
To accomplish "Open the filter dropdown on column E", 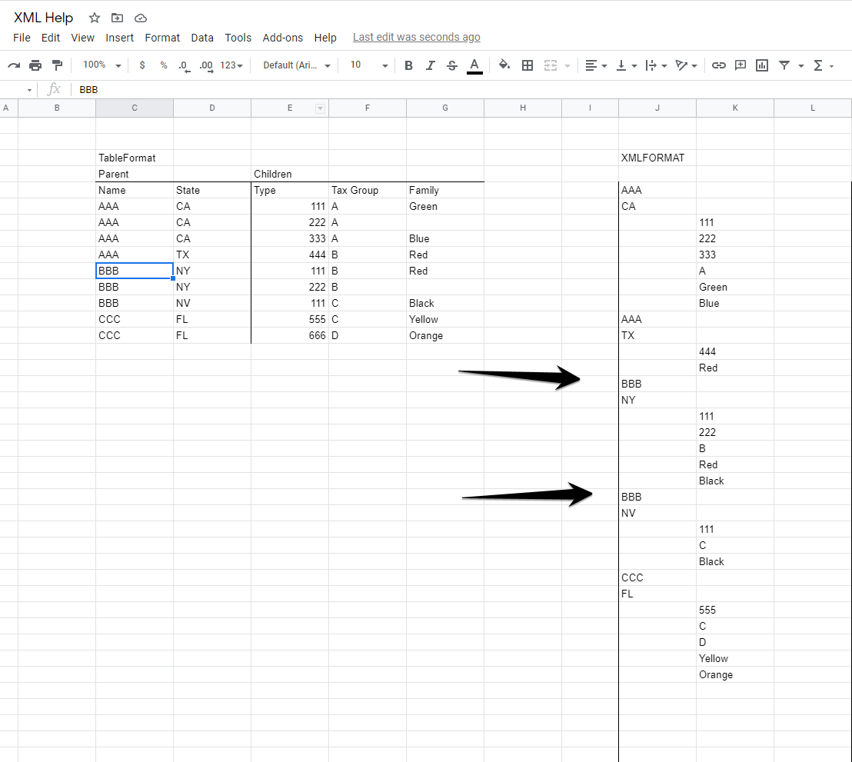I will coord(320,108).
